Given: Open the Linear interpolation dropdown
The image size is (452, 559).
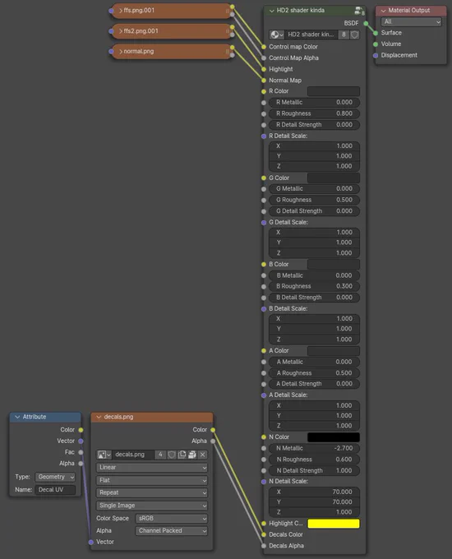Looking at the screenshot, I should (152, 468).
